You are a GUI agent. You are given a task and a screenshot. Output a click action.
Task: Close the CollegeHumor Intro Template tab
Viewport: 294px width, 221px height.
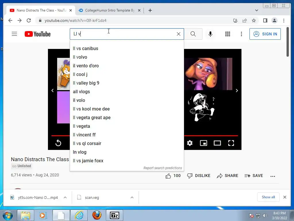pos(139,10)
